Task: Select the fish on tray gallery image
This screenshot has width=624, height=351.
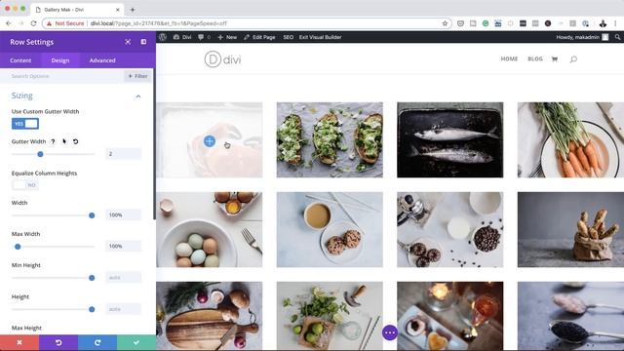Action: point(450,140)
